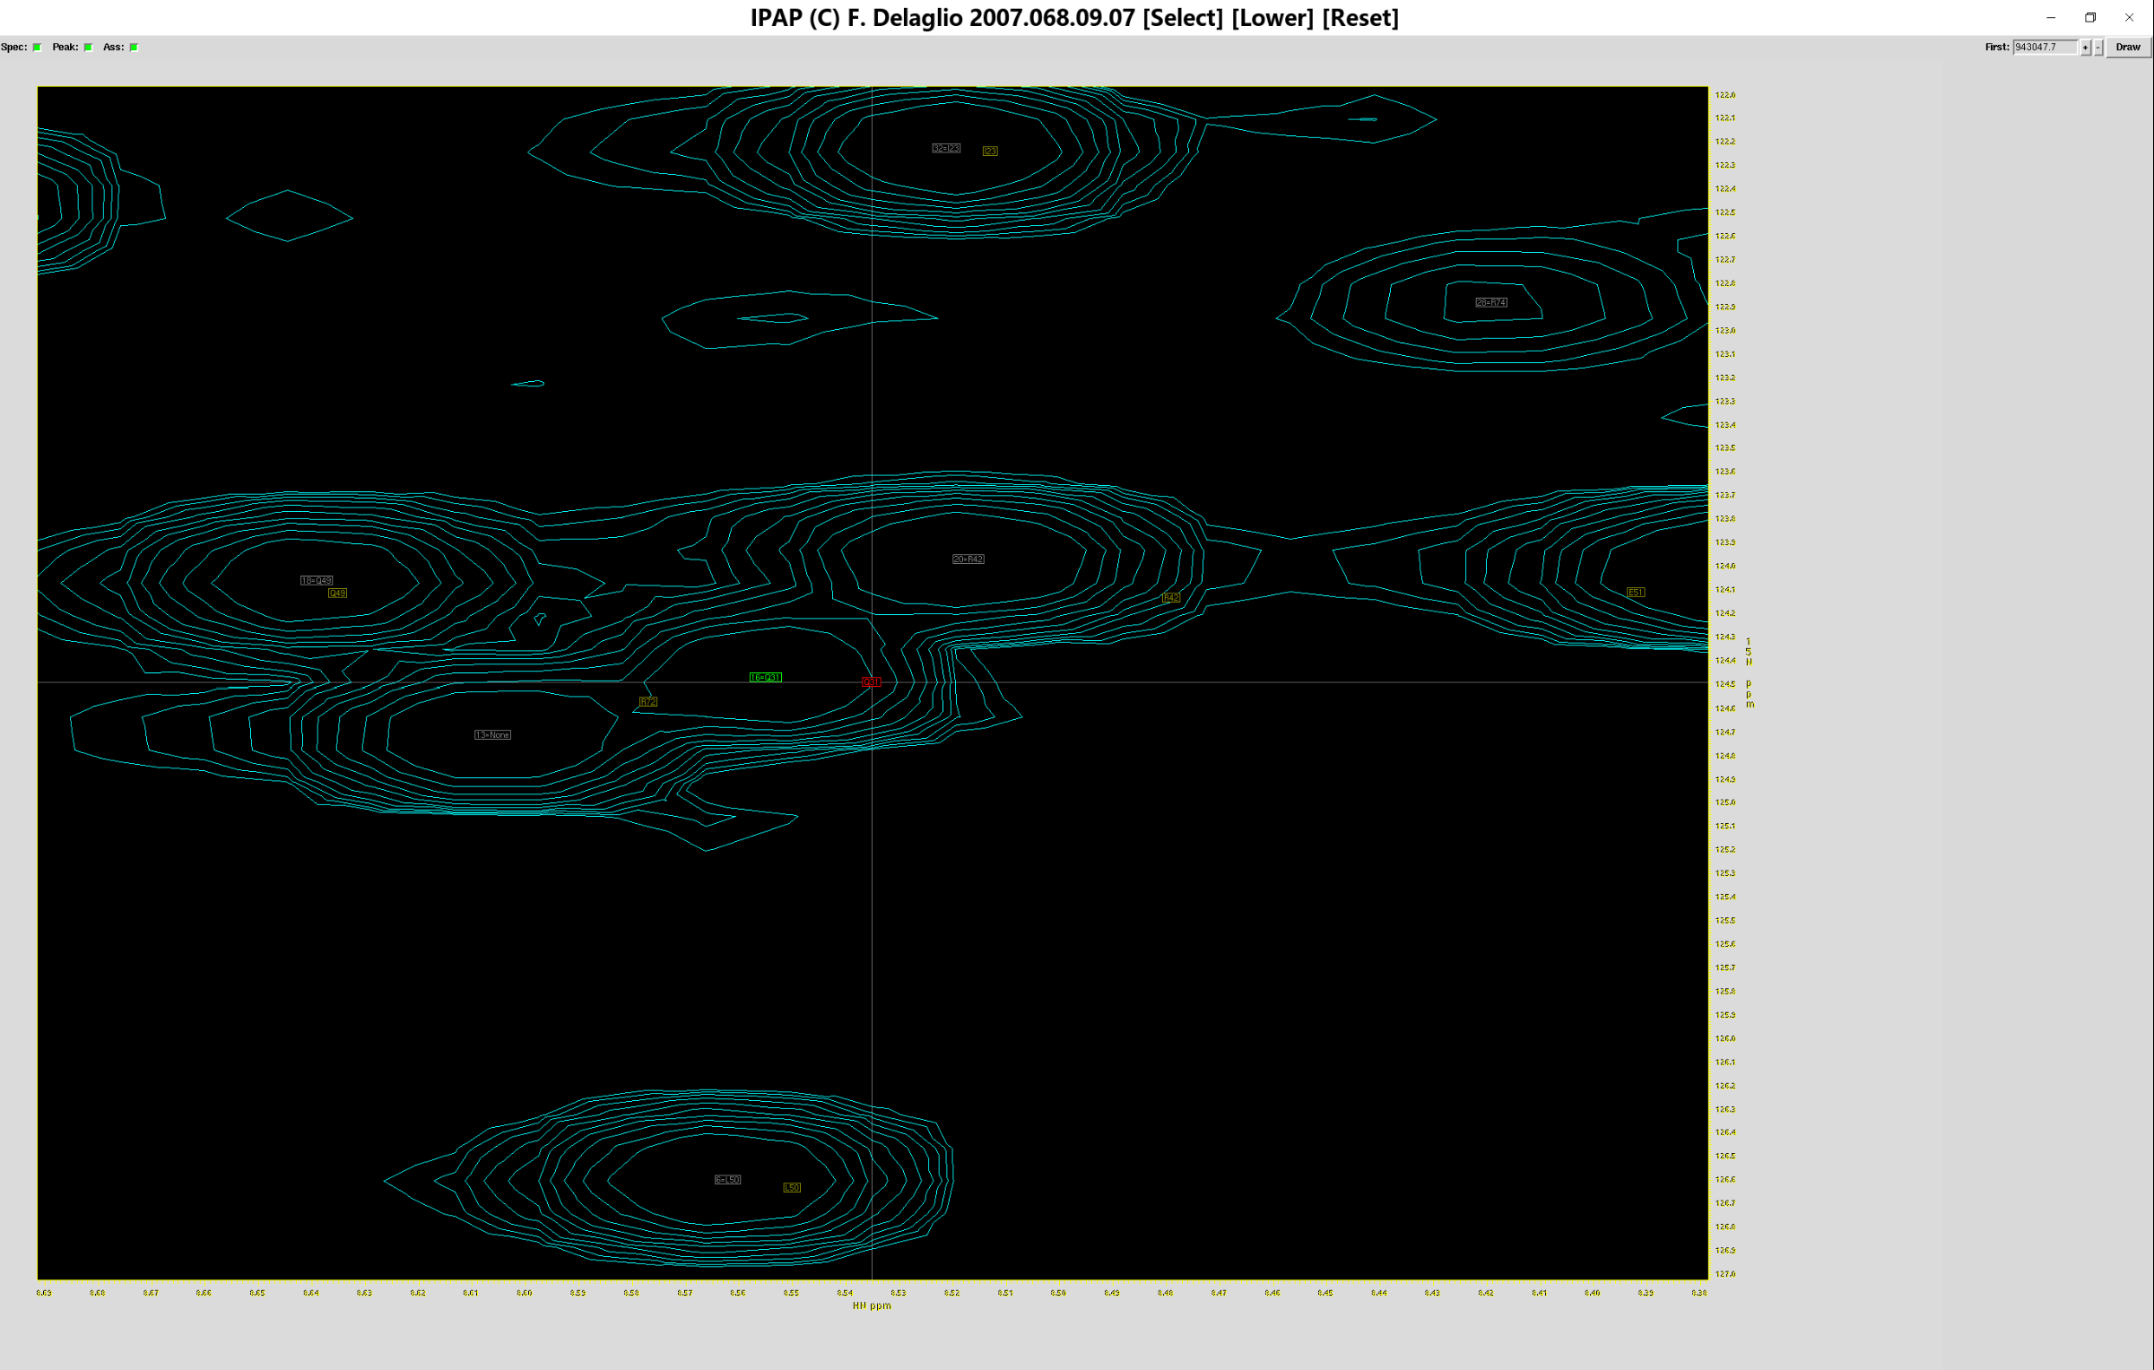Increase First contour level with plus
This screenshot has width=2154, height=1370.
(x=2086, y=48)
